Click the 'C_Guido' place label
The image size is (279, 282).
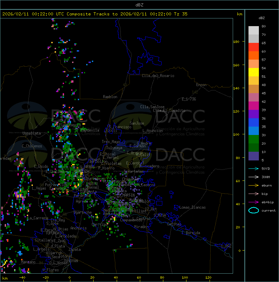[x=41, y=166]
